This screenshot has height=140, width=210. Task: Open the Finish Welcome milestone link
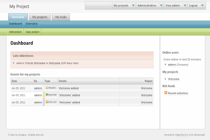pyautogui.click(x=35, y=63)
